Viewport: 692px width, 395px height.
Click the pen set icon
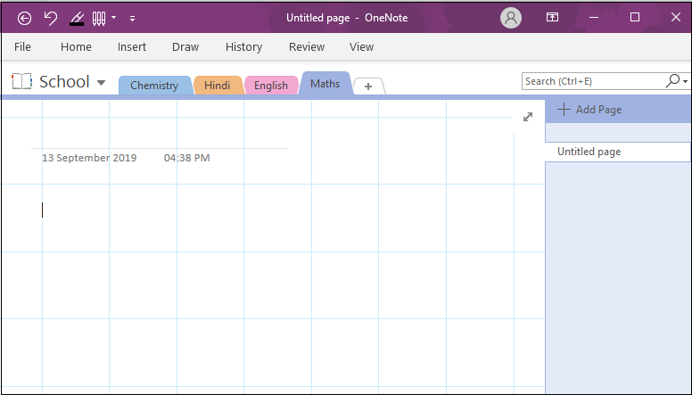pyautogui.click(x=99, y=18)
